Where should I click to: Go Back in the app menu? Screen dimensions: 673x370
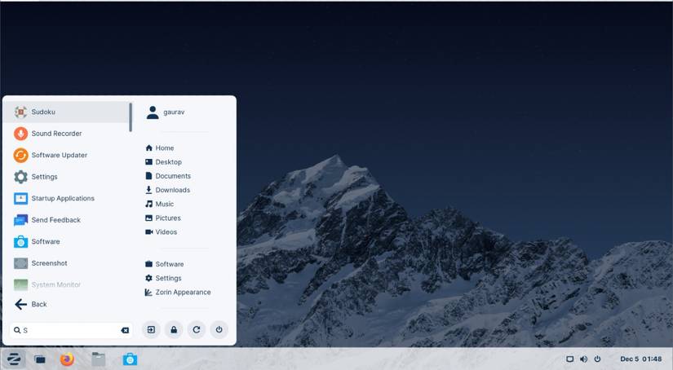click(67, 305)
